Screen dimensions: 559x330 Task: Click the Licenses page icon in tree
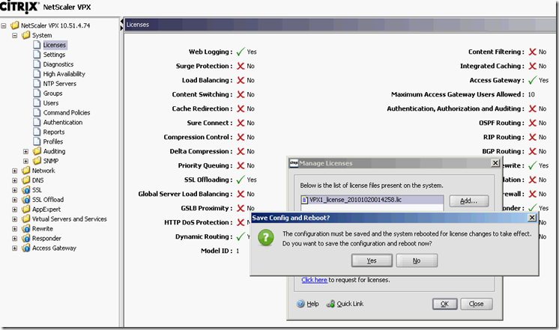pyautogui.click(x=37, y=44)
